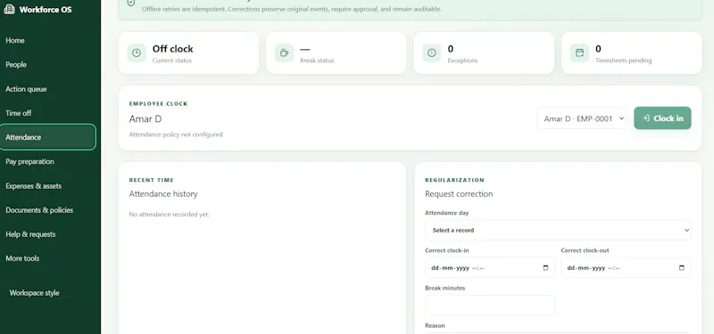Click the EMPLOYEE CLOCK section label

(159, 103)
